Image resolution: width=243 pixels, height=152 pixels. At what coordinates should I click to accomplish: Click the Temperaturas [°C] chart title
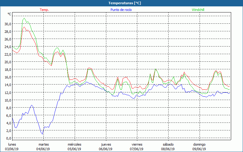125,3
